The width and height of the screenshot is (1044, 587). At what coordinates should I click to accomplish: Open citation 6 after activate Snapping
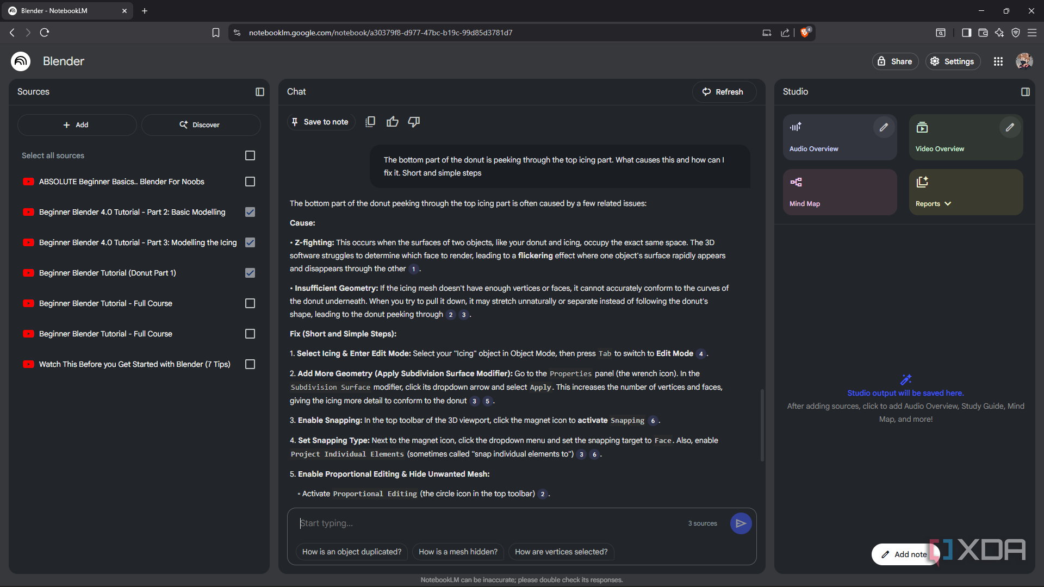[652, 421]
